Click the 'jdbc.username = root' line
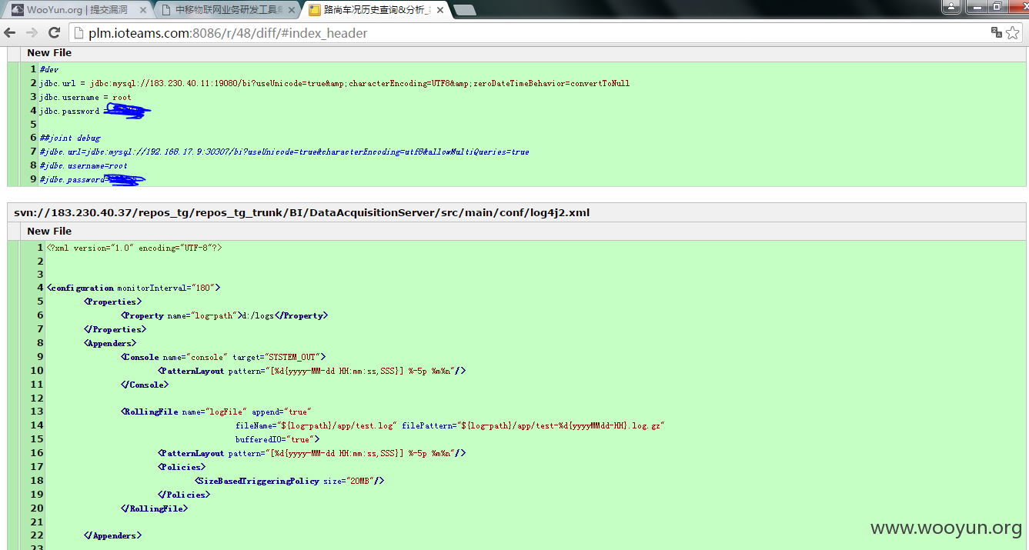This screenshot has height=550, width=1029. (85, 97)
